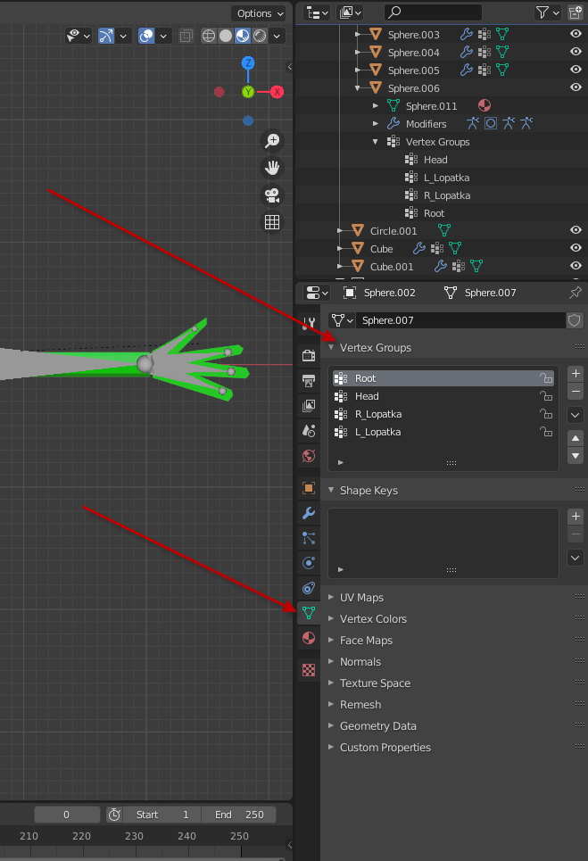Open the Object properties tab

click(x=309, y=488)
